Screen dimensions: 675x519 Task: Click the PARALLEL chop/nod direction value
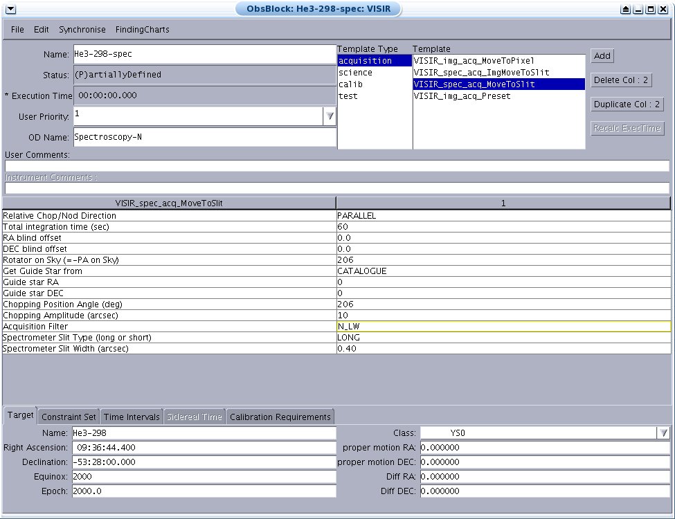coord(503,216)
